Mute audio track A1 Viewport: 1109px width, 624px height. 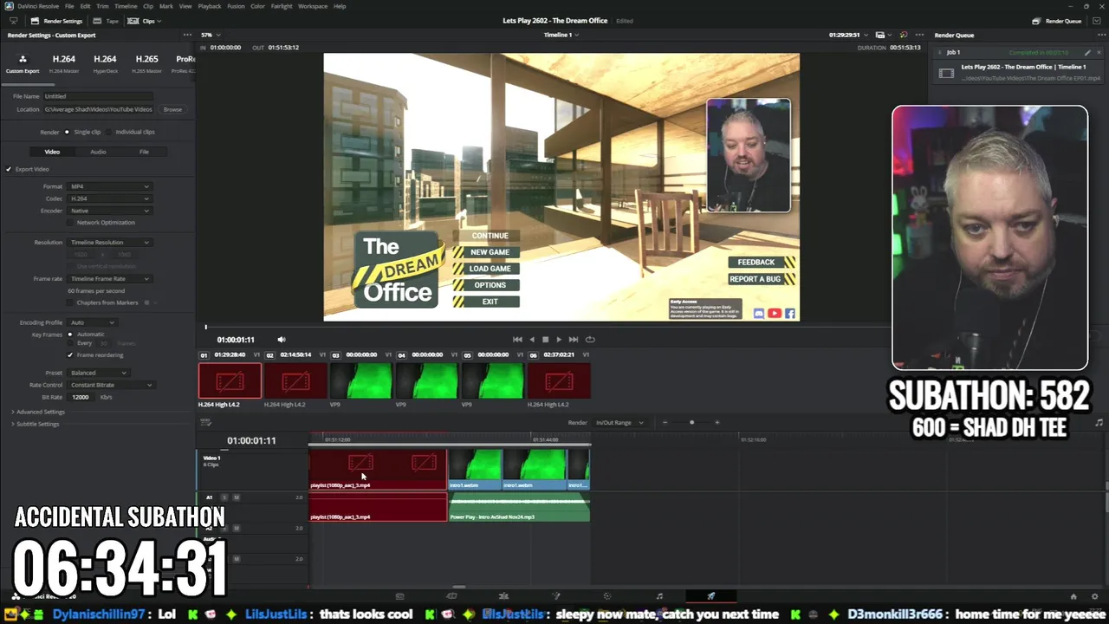(236, 497)
